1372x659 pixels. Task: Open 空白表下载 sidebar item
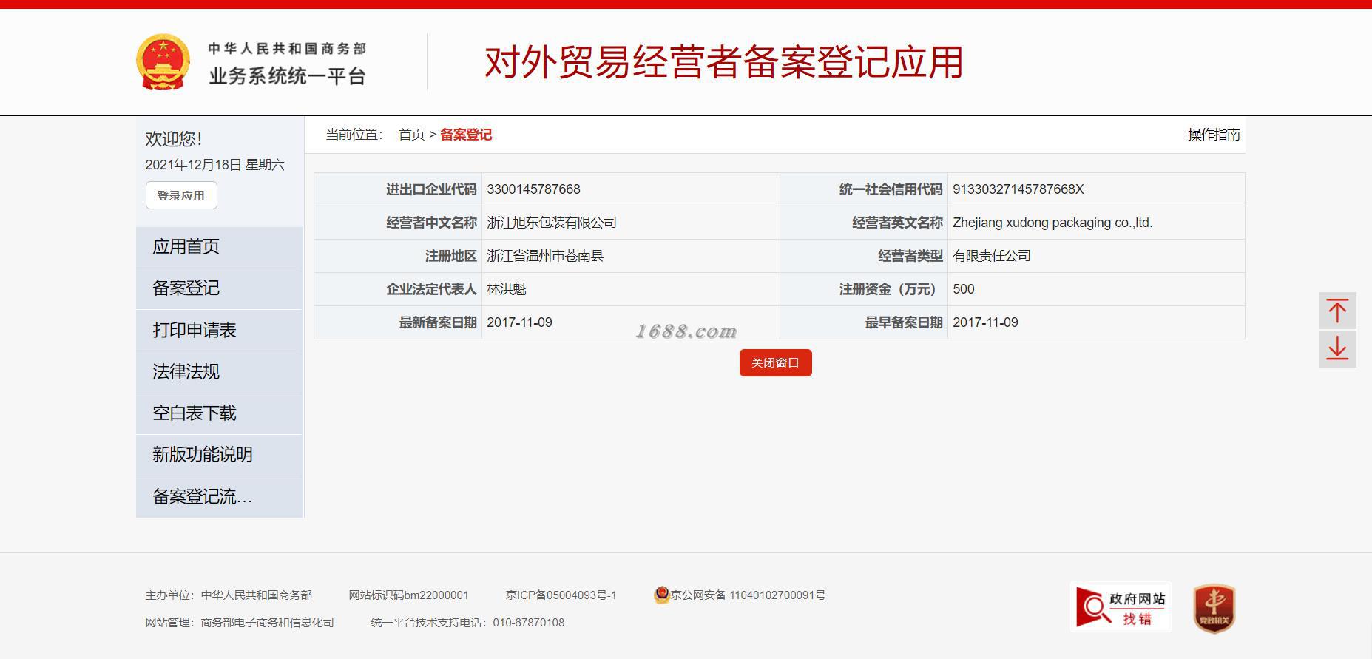(220, 413)
